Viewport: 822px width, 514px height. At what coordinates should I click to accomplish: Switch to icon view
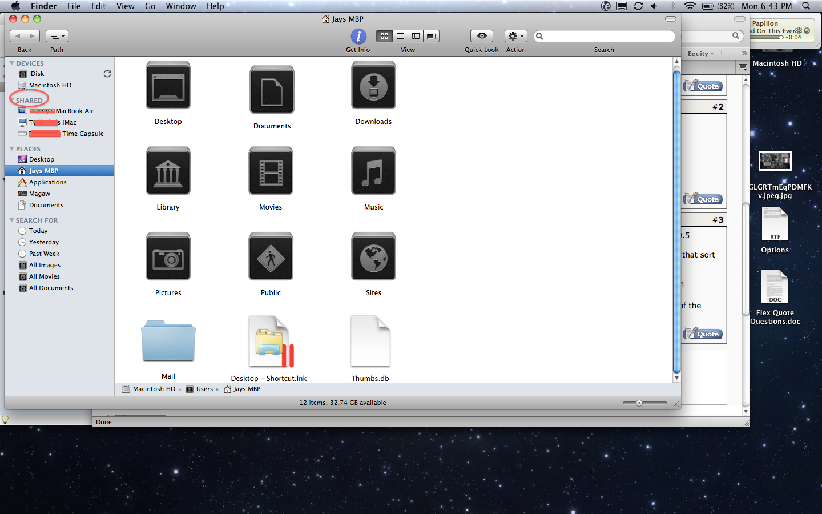pyautogui.click(x=384, y=36)
